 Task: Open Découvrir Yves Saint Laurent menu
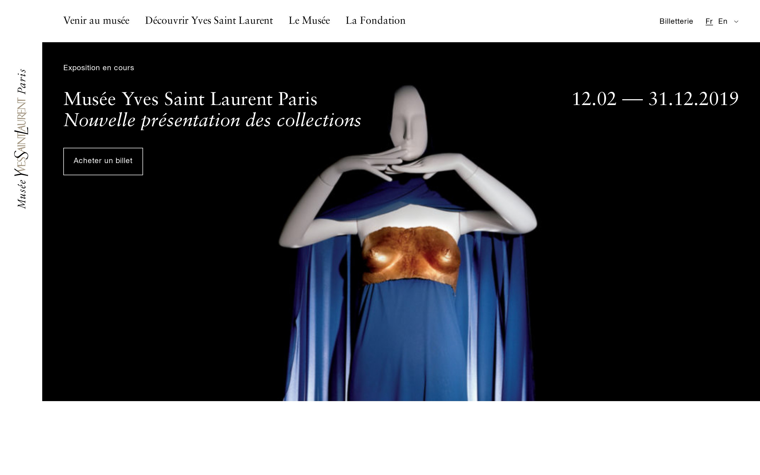[209, 21]
